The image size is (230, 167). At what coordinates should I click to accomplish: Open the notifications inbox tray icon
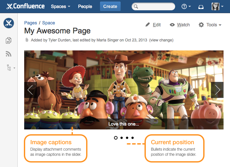point(201,7)
